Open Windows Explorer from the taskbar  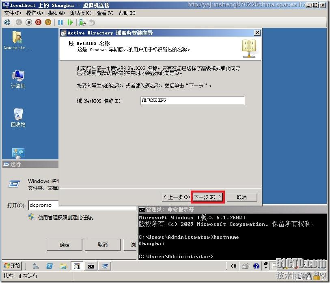pyautogui.click(x=63, y=266)
